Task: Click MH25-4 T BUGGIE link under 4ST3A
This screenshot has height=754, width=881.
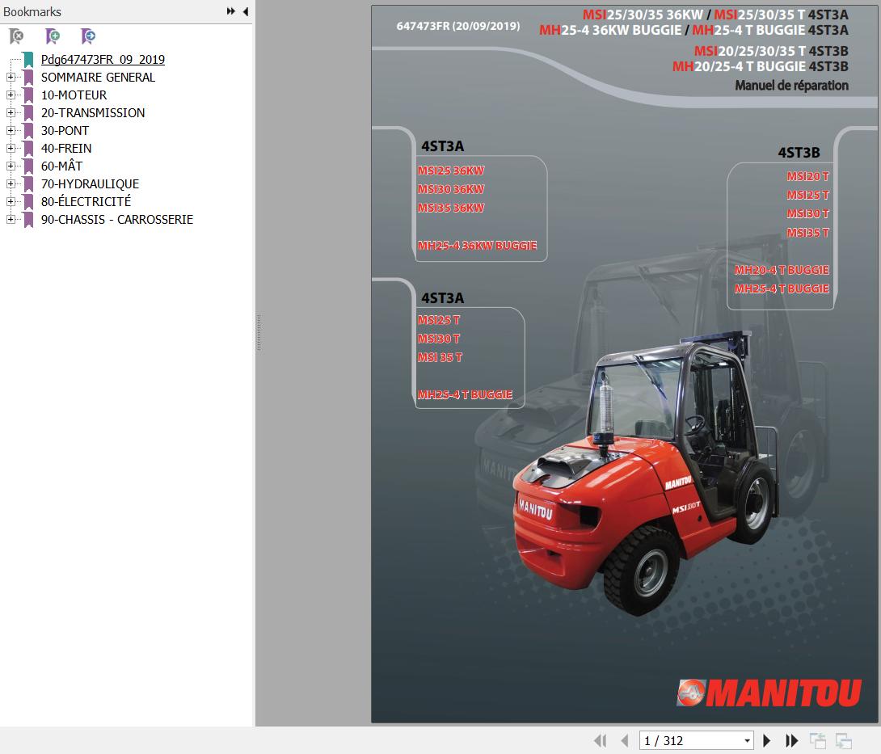Action: [465, 394]
